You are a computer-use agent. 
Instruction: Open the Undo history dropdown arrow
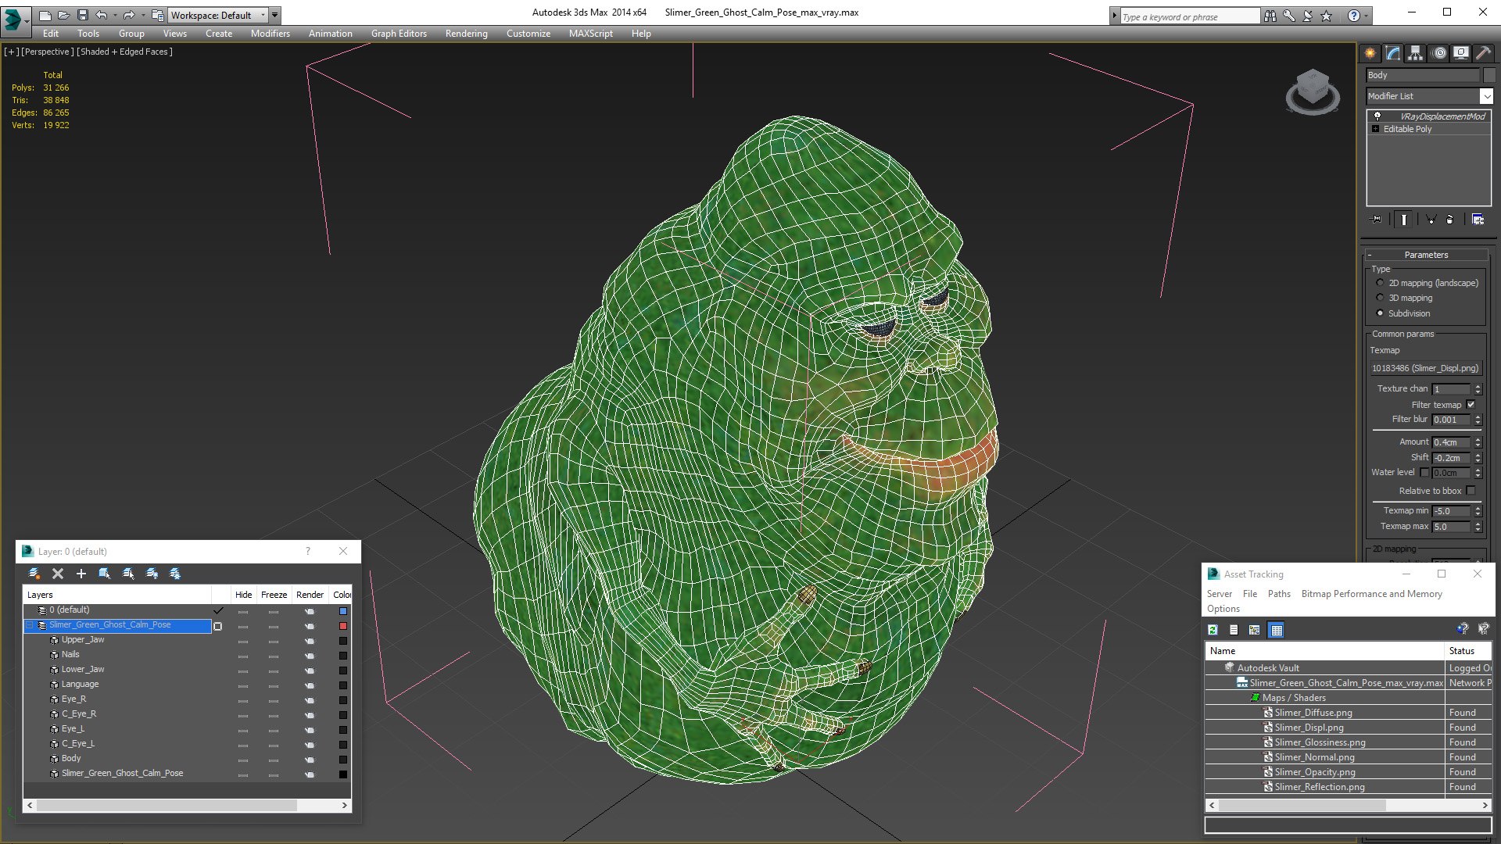point(115,15)
